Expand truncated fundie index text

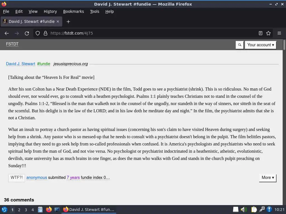(95, 177)
